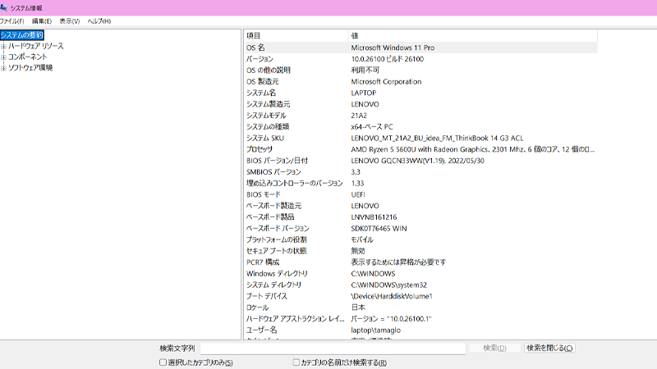Select BIOS モード value UEFI
Viewport: 657px width, 369px height.
pos(358,194)
